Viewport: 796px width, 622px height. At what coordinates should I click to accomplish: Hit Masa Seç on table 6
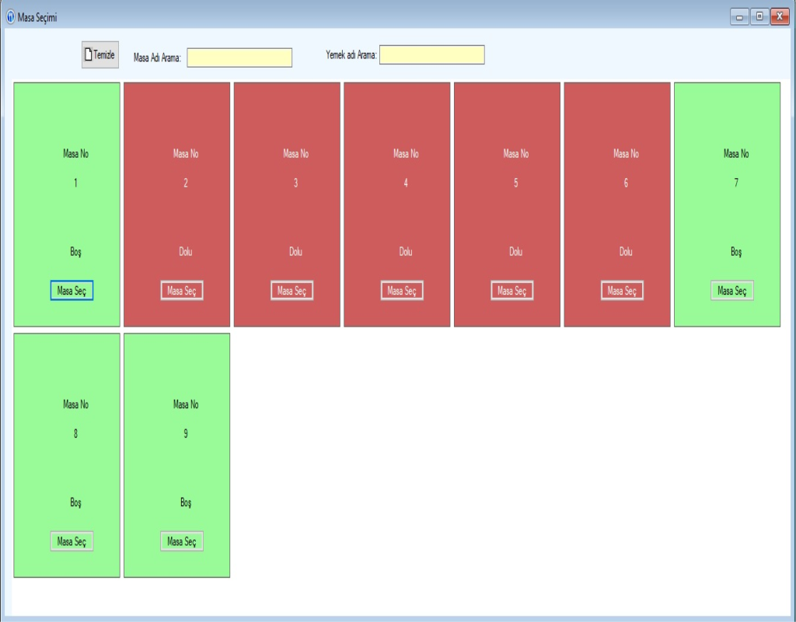pos(622,291)
